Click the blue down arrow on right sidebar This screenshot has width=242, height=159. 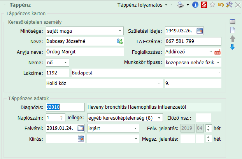pyautogui.click(x=233, y=47)
